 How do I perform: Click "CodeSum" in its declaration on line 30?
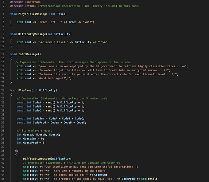(39, 119)
